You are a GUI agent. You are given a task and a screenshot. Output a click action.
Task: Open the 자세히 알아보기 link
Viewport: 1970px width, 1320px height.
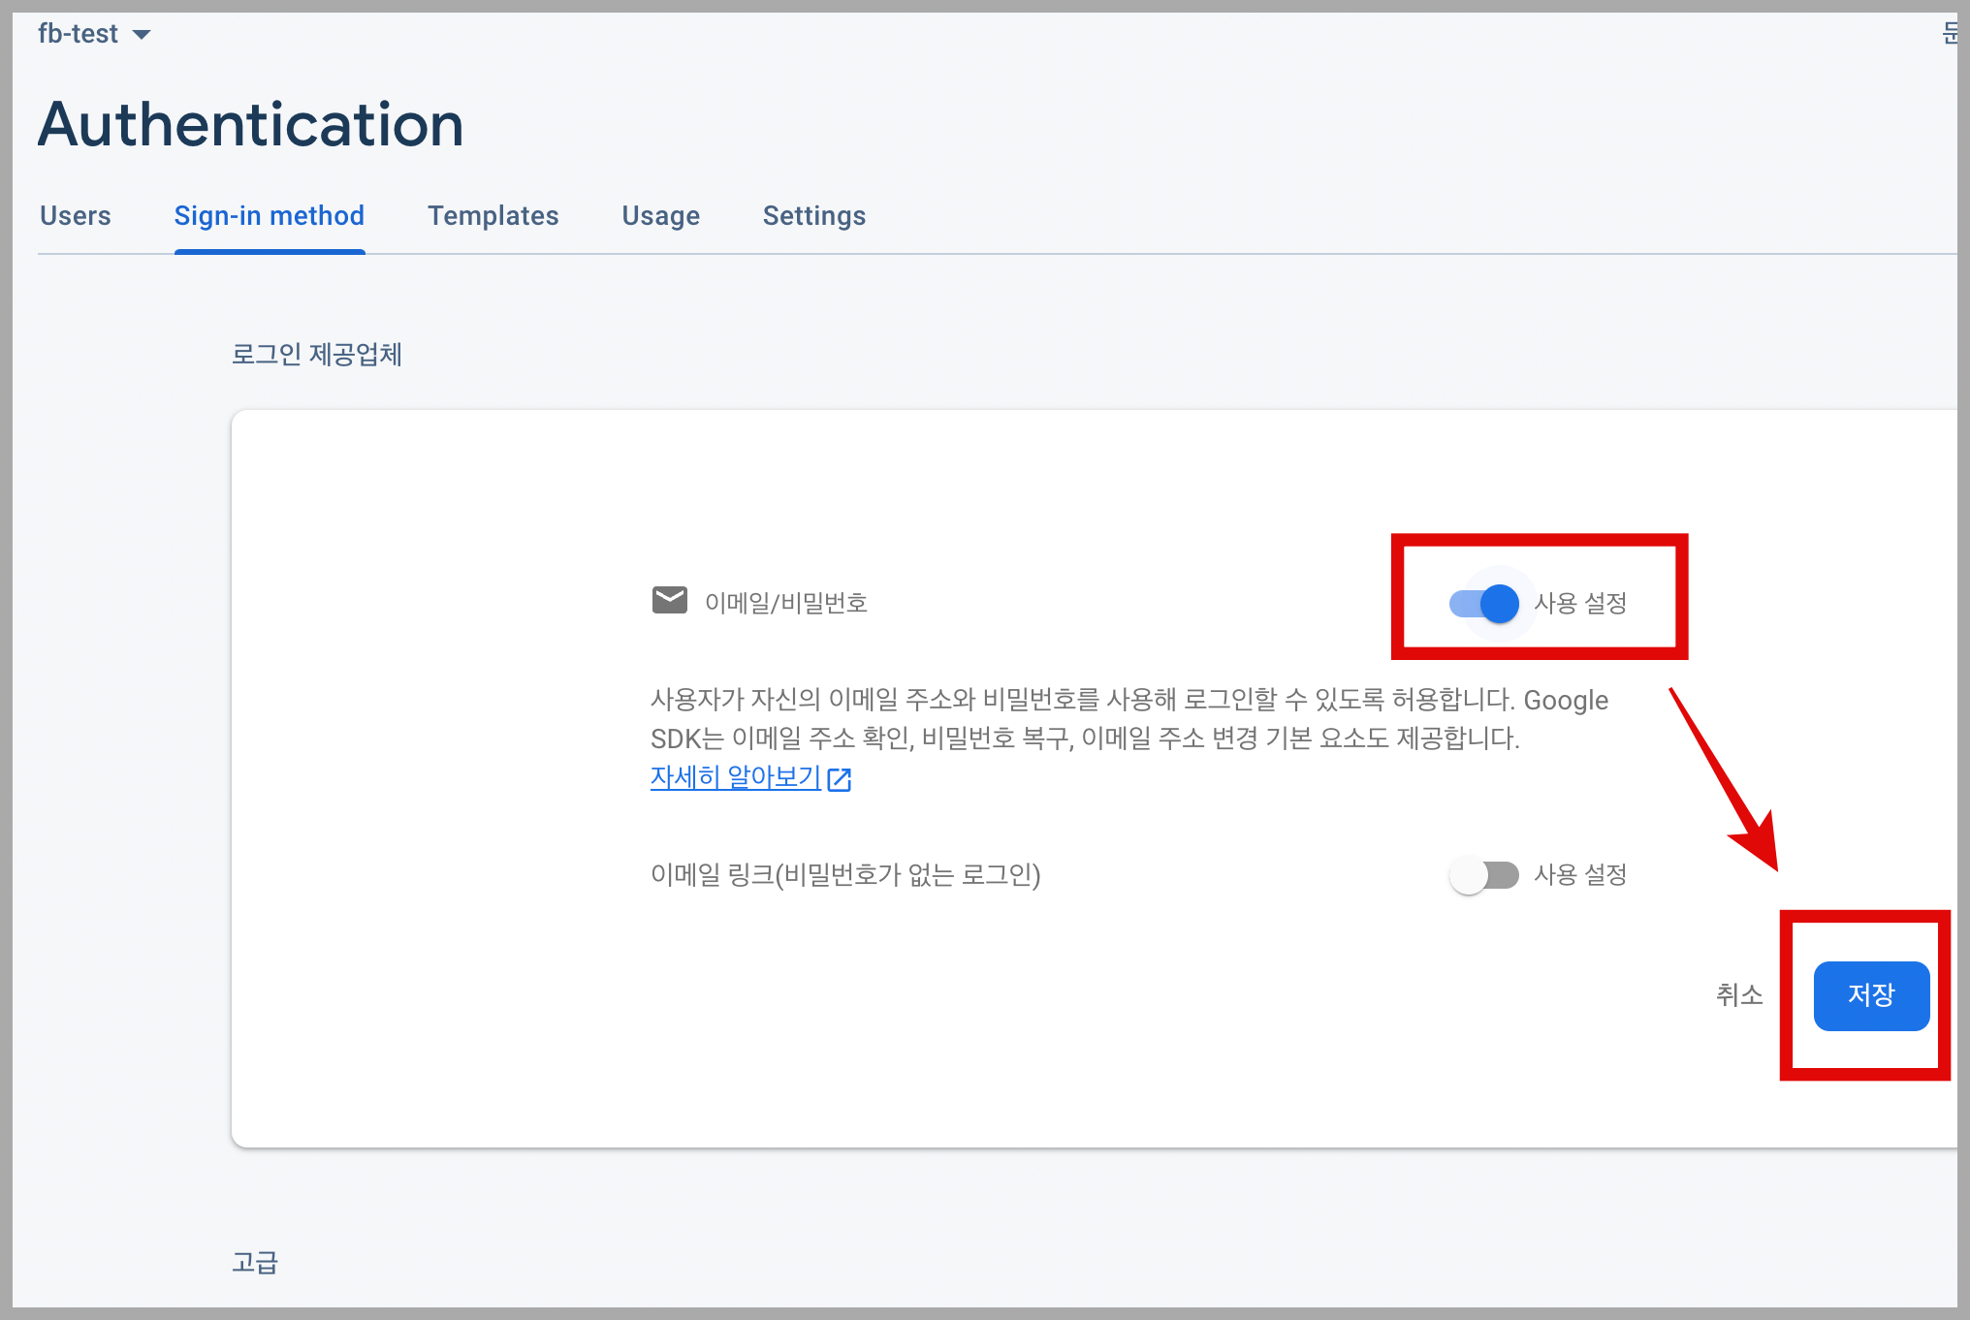pos(736,777)
